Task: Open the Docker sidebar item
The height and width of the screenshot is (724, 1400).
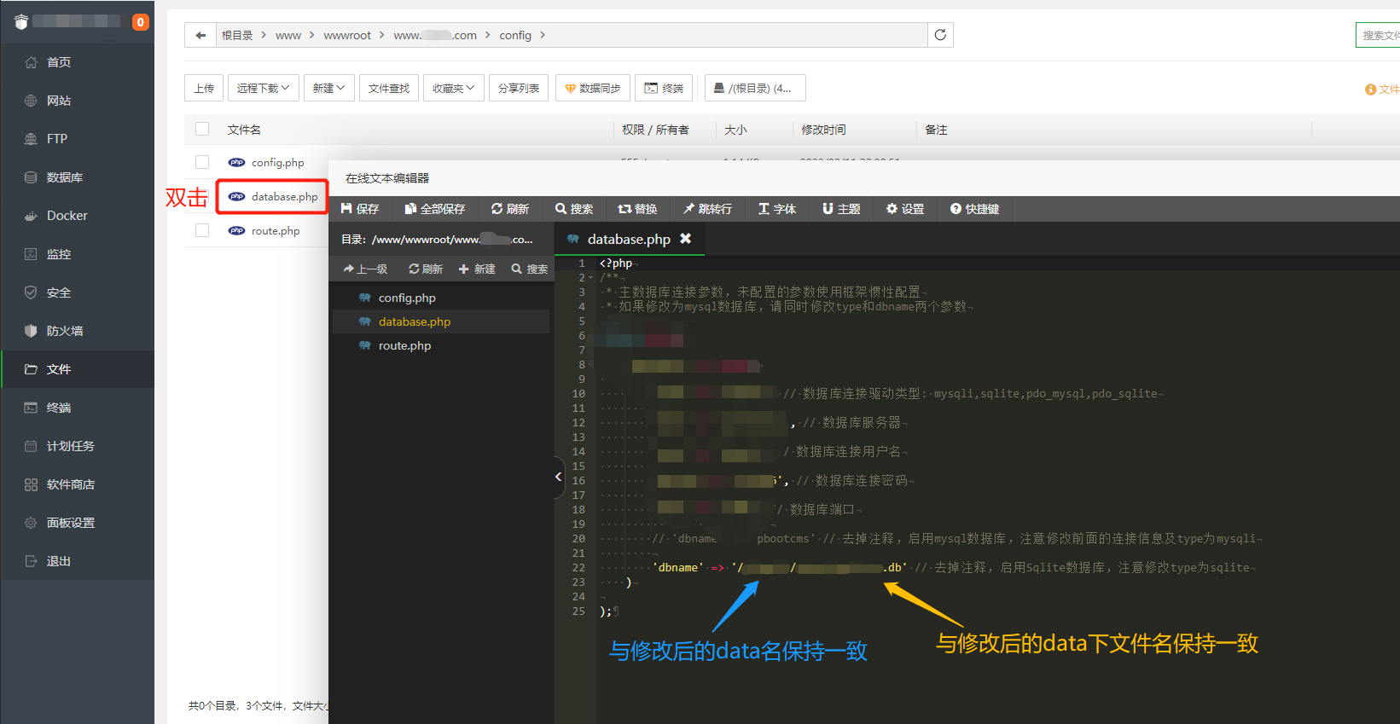Action: (77, 216)
